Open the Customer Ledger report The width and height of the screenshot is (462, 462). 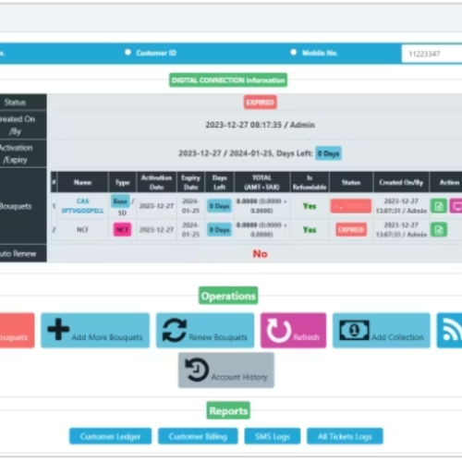[x=110, y=436]
